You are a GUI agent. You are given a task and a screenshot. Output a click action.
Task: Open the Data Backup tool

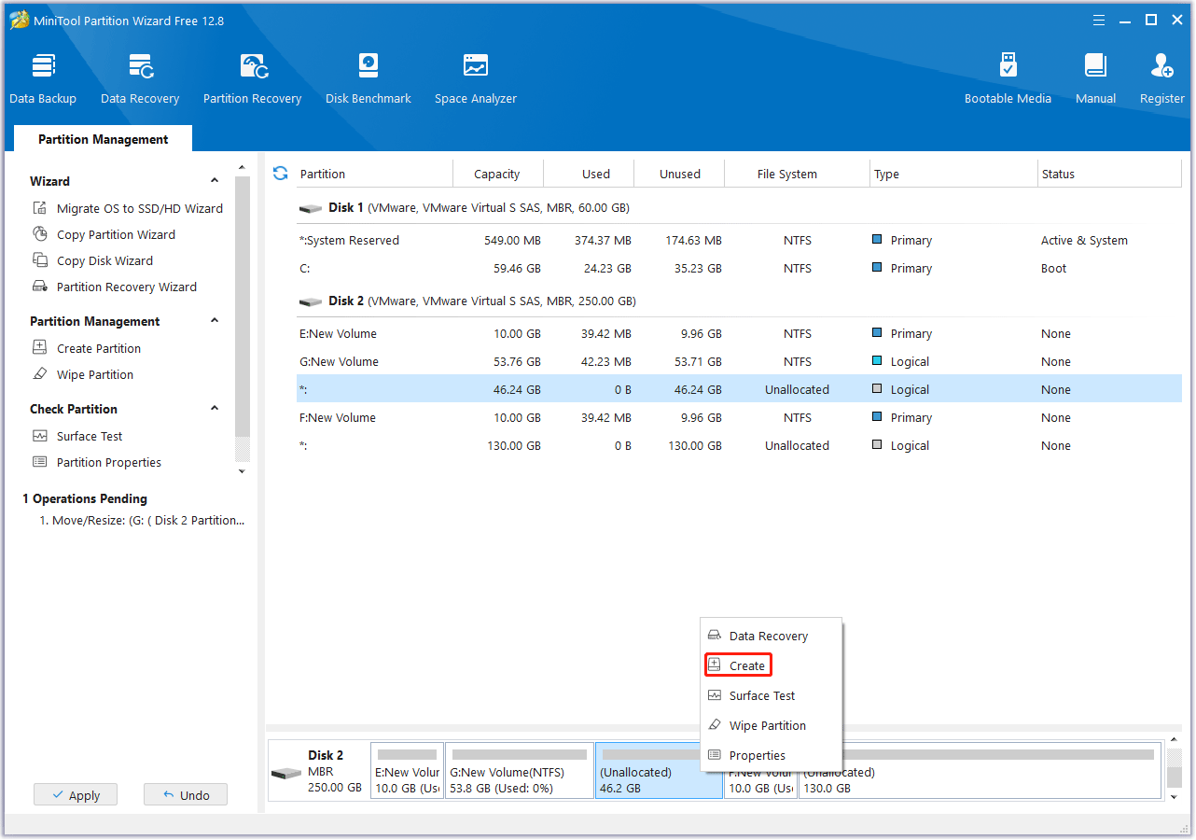(x=43, y=79)
